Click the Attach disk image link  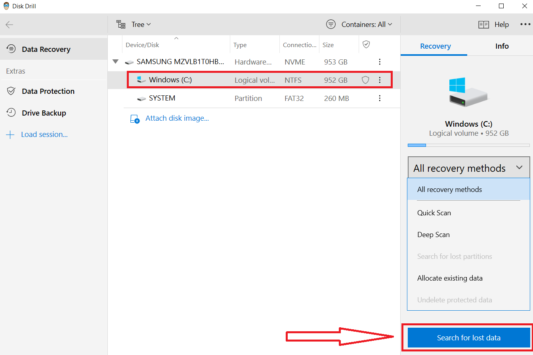[x=177, y=118]
